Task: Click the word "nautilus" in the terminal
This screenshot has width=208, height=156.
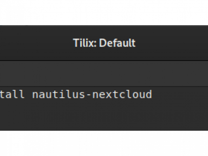Action: [x=59, y=94]
